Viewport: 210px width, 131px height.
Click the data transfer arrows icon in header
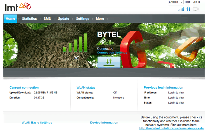pos(188,9)
